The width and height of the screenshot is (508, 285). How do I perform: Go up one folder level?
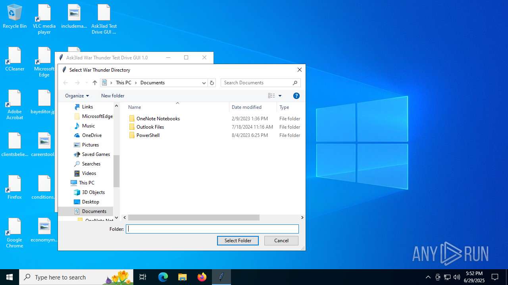94,83
